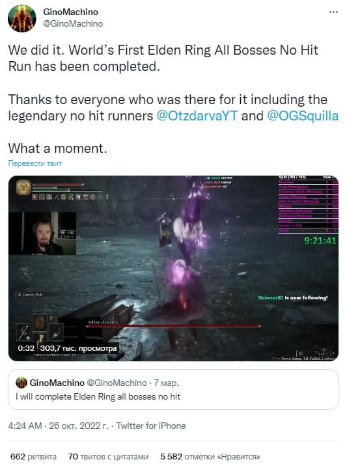Visit the @OGSquilla mention
This screenshot has width=345, height=464.
coord(303,116)
